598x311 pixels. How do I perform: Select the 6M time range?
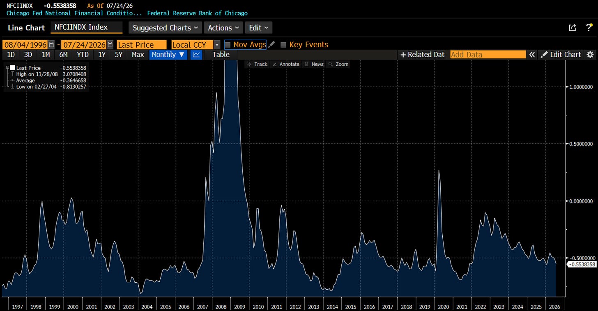[63, 55]
